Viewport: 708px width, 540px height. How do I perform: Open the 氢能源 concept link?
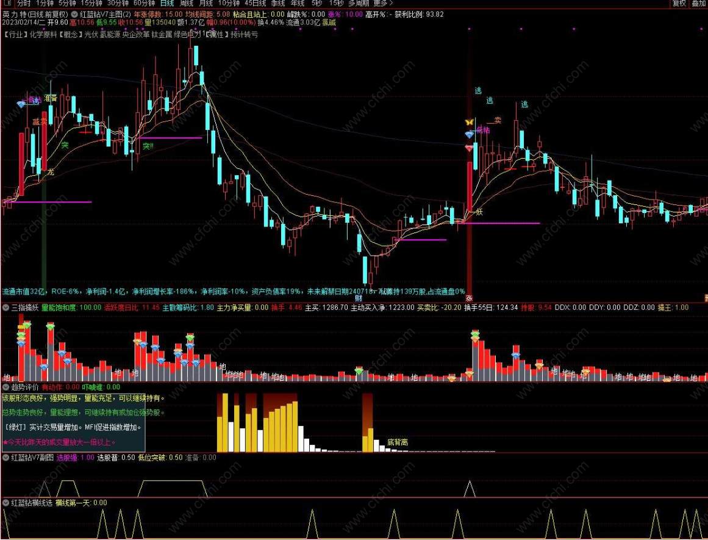[x=110, y=34]
